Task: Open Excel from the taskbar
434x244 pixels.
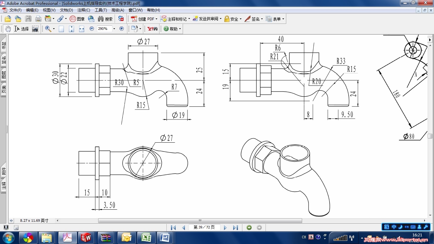Action: (146, 237)
